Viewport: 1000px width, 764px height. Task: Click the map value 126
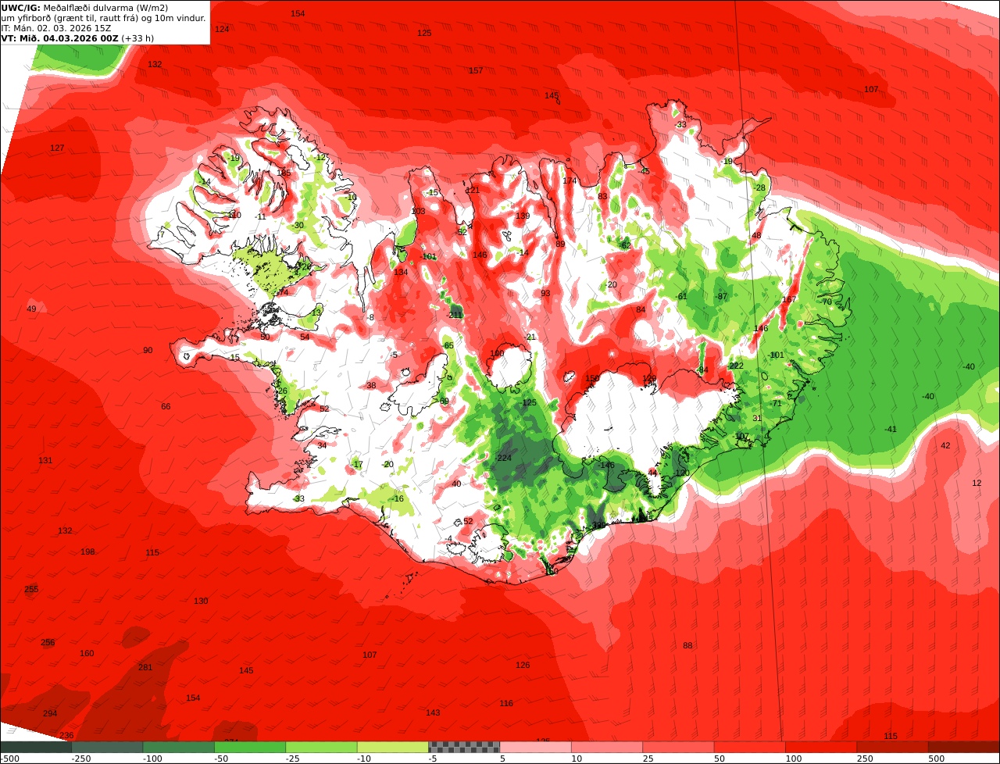pyautogui.click(x=523, y=665)
